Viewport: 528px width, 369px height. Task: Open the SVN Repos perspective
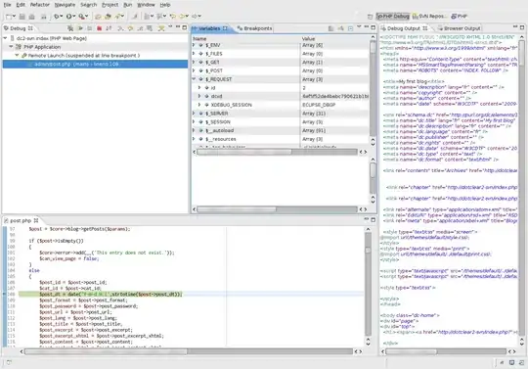(429, 17)
